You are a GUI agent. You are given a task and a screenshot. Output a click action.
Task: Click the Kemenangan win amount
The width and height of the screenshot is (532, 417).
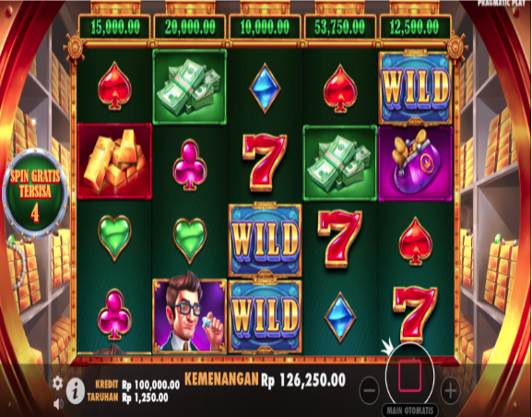pos(313,380)
